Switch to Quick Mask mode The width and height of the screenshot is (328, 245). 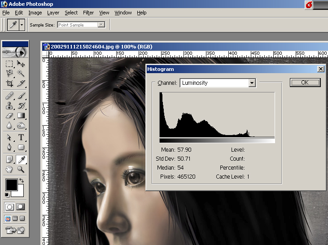point(21,207)
